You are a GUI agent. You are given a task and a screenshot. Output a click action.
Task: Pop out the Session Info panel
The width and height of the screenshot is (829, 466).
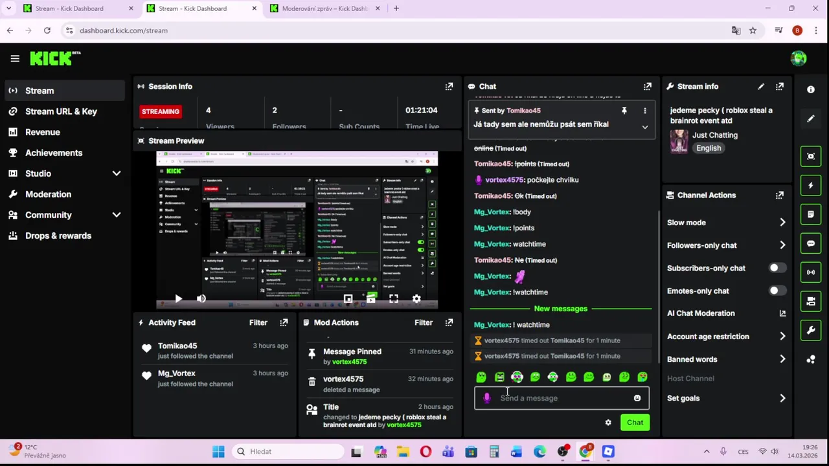[449, 86]
